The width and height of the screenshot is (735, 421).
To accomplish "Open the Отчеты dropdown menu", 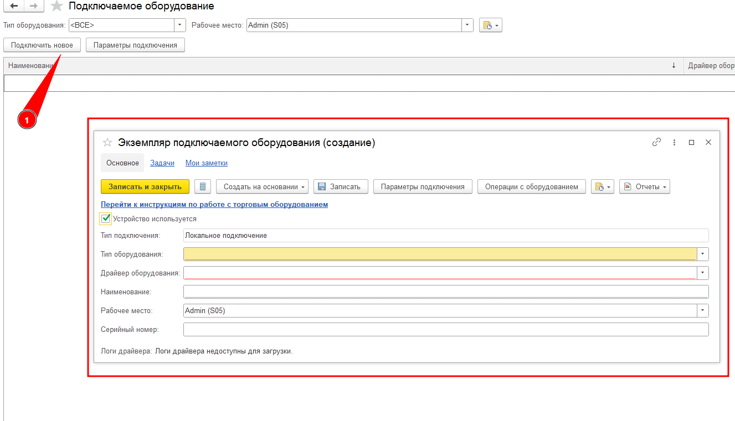I will [645, 186].
